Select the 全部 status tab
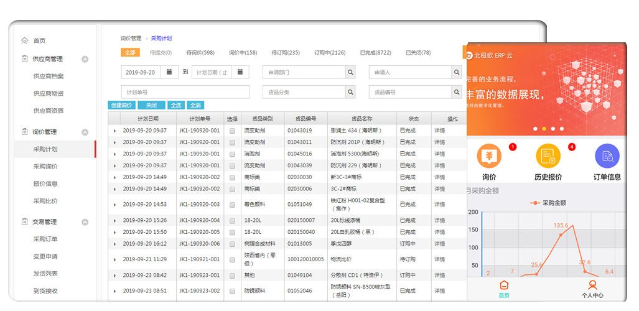This screenshot has height=311, width=639. 130,53
